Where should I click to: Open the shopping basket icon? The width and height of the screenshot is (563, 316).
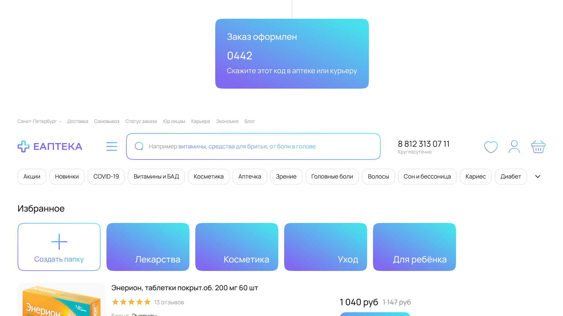click(538, 147)
